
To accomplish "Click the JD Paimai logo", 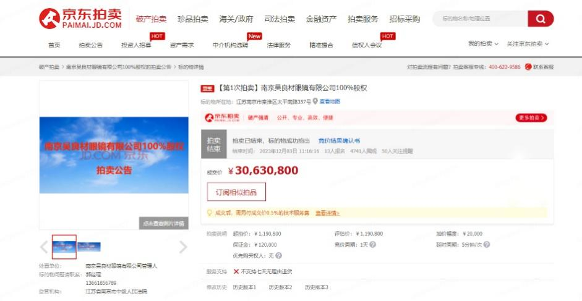I will tap(81, 19).
